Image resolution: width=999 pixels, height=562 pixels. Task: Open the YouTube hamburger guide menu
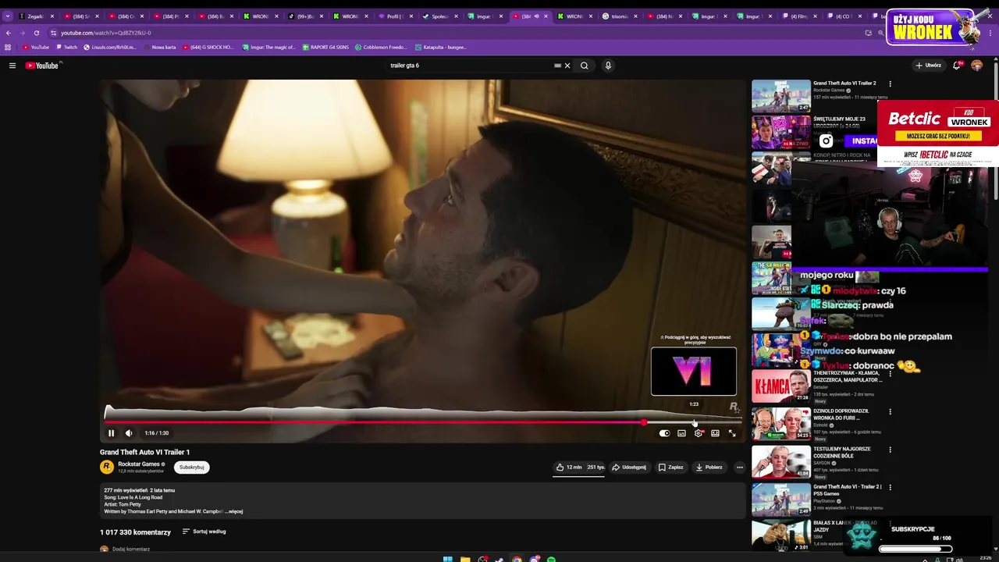(x=12, y=66)
